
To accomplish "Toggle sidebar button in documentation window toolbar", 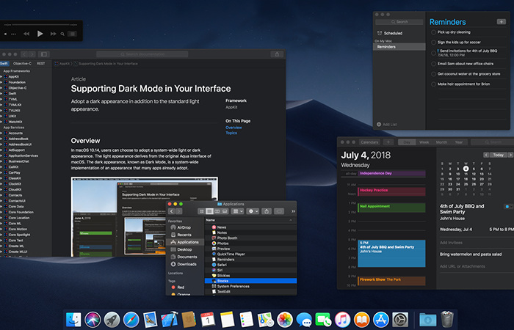I will [x=44, y=54].
